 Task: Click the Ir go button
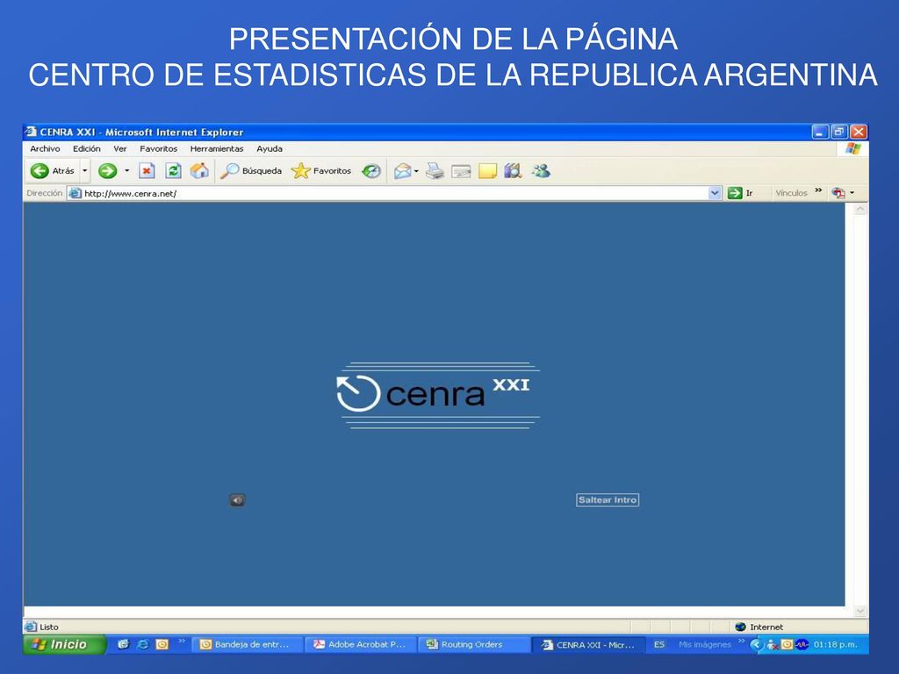click(740, 193)
